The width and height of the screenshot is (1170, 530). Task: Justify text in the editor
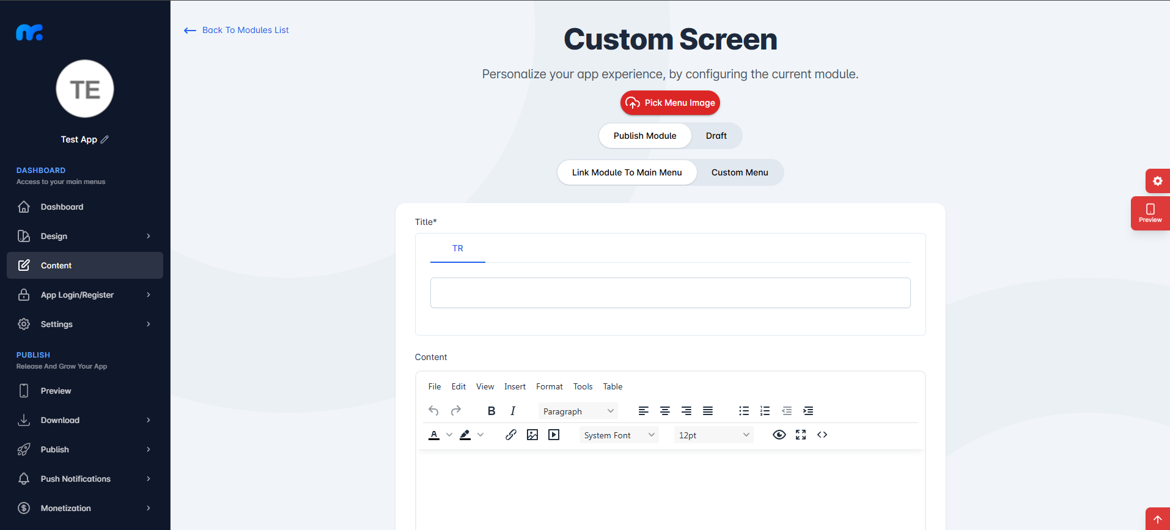click(x=708, y=411)
